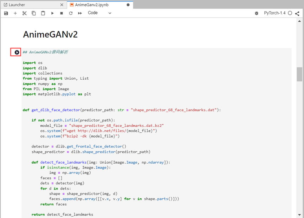Click the 'import os' line
304x218 pixels.
(32, 63)
